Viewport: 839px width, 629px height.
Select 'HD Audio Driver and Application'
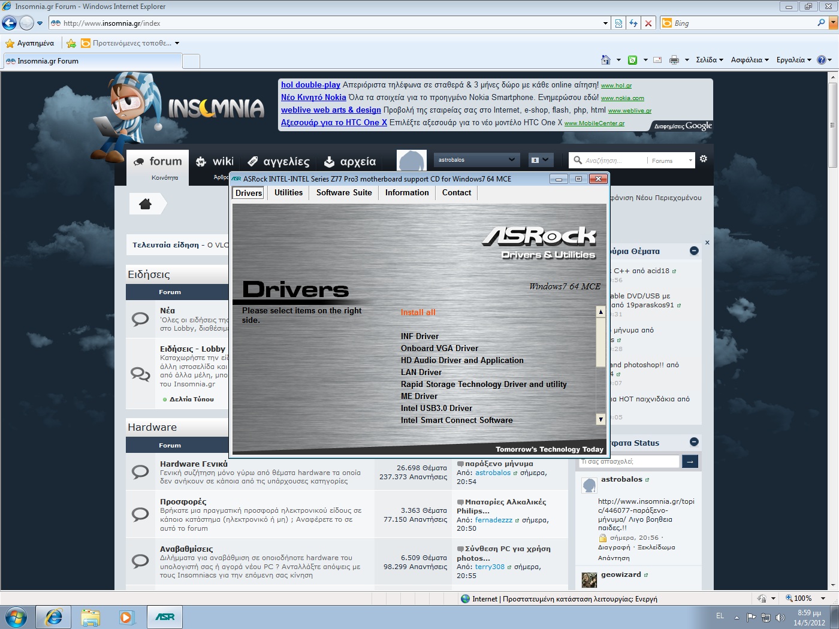coord(462,360)
